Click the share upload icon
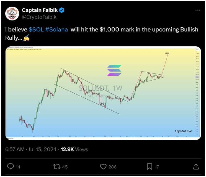 click(x=196, y=167)
